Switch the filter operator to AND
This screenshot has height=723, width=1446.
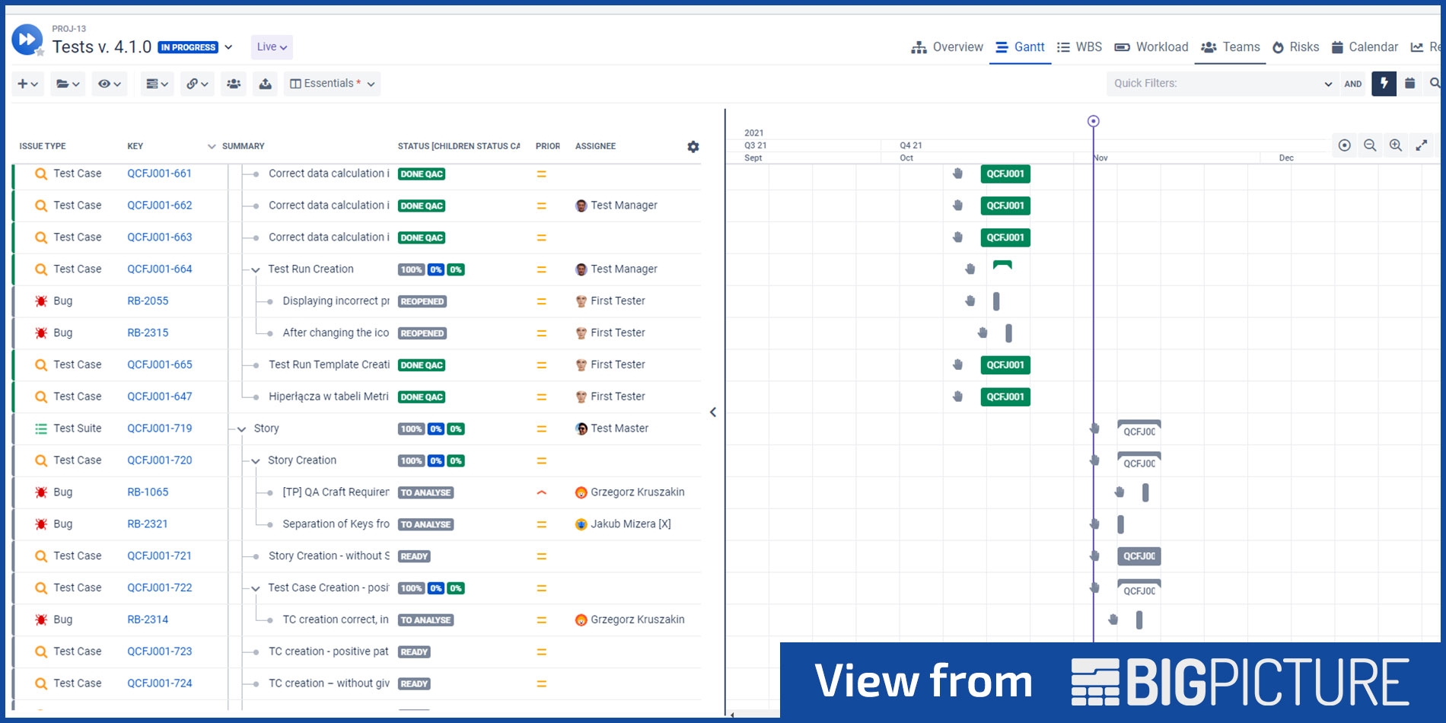coord(1353,84)
